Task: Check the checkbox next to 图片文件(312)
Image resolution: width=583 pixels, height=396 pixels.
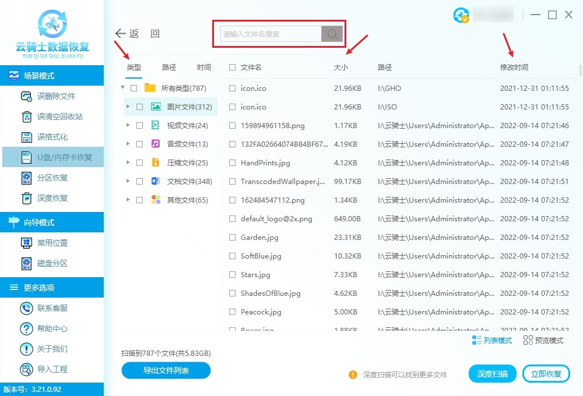Action: coord(139,107)
